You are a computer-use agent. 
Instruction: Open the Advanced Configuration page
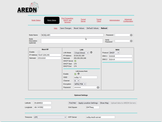coord(128,20)
